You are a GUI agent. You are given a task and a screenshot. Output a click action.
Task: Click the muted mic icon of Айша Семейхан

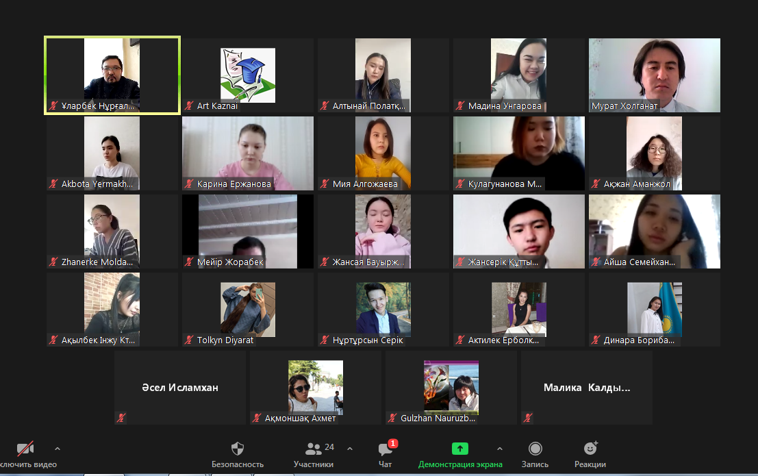click(596, 262)
